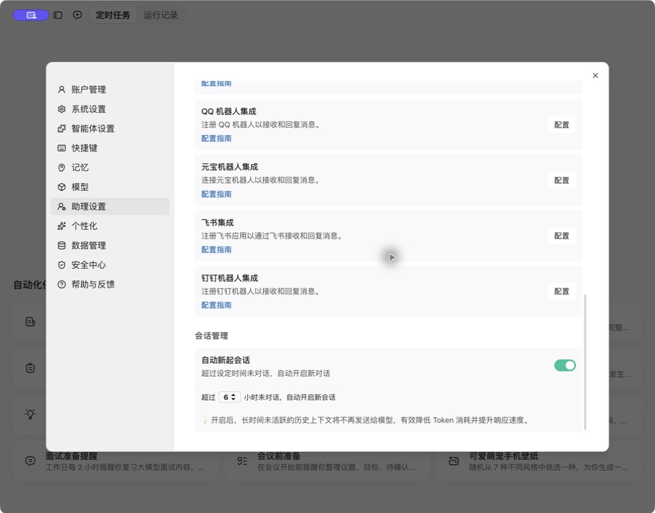Click the settings panel vertical scrollbar
Viewport: 655px width, 513px height.
pyautogui.click(x=585, y=362)
